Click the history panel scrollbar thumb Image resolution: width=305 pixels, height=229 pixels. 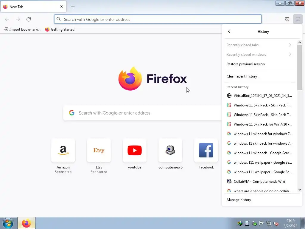click(x=300, y=67)
